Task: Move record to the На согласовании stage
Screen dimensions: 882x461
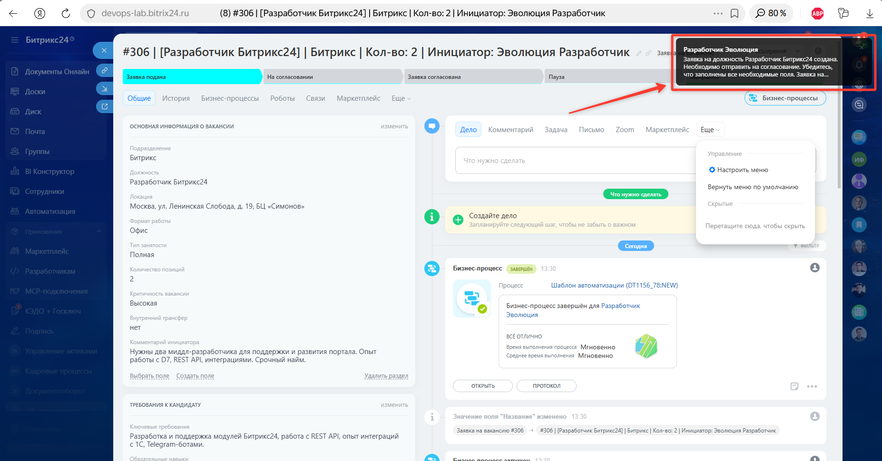Action: 333,77
